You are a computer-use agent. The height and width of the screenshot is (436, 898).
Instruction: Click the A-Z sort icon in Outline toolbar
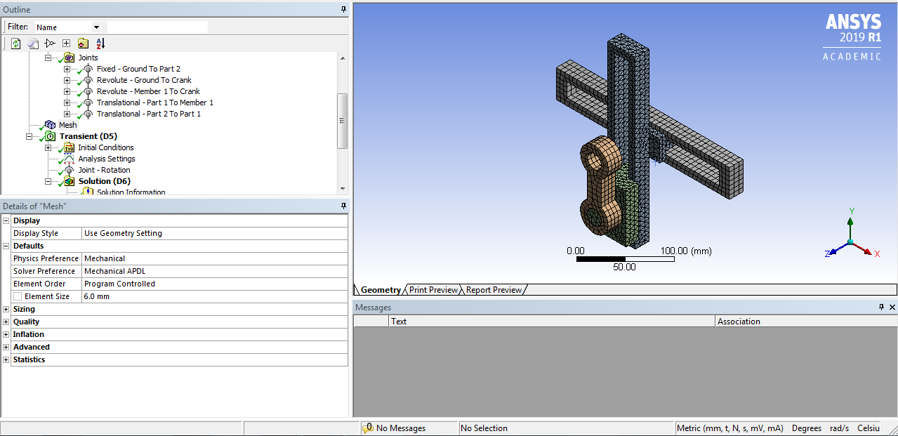coord(100,43)
